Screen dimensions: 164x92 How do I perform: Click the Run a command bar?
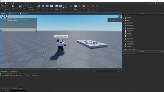13,90
